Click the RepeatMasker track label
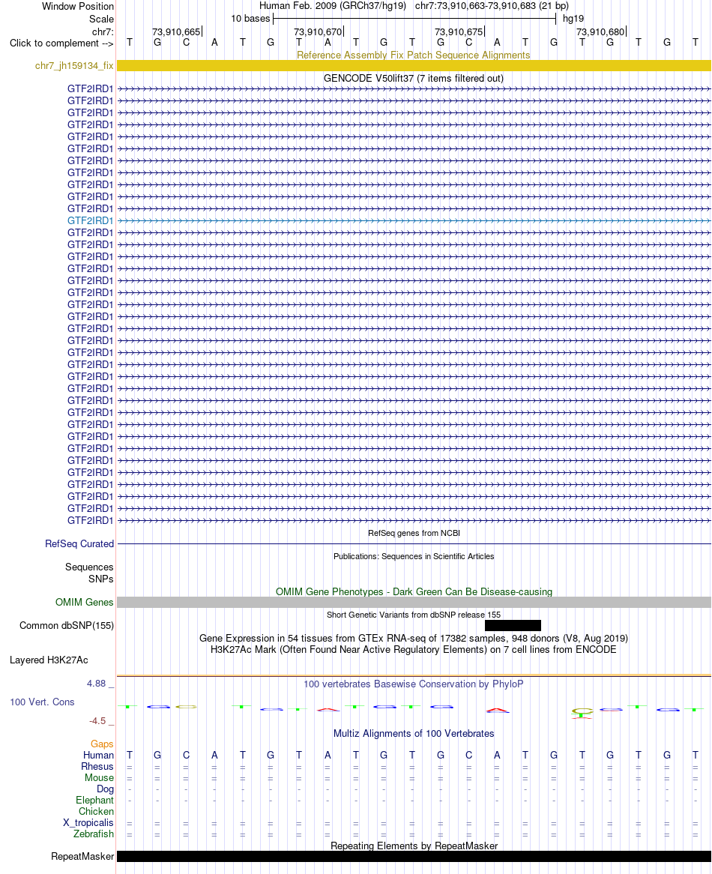Image resolution: width=712 pixels, height=874 pixels. pos(82,856)
